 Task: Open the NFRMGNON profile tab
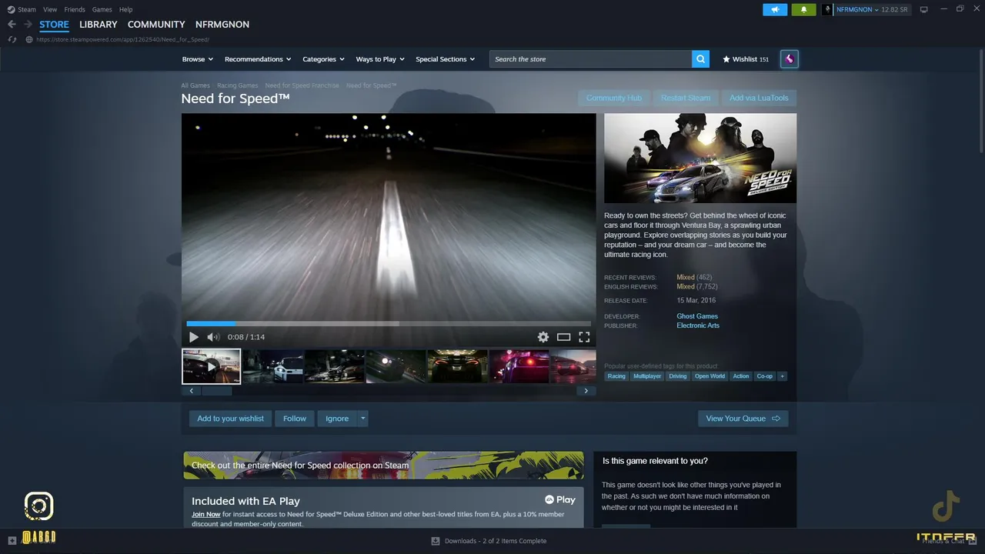click(x=222, y=25)
